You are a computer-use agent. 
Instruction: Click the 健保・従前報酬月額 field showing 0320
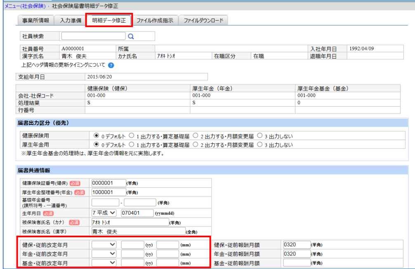tap(297, 245)
